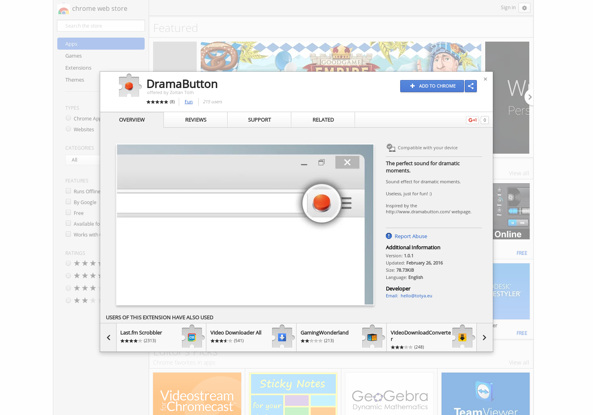The width and height of the screenshot is (593, 415).
Task: Open the Last.fm Scrobbler app icon
Action: (x=192, y=337)
